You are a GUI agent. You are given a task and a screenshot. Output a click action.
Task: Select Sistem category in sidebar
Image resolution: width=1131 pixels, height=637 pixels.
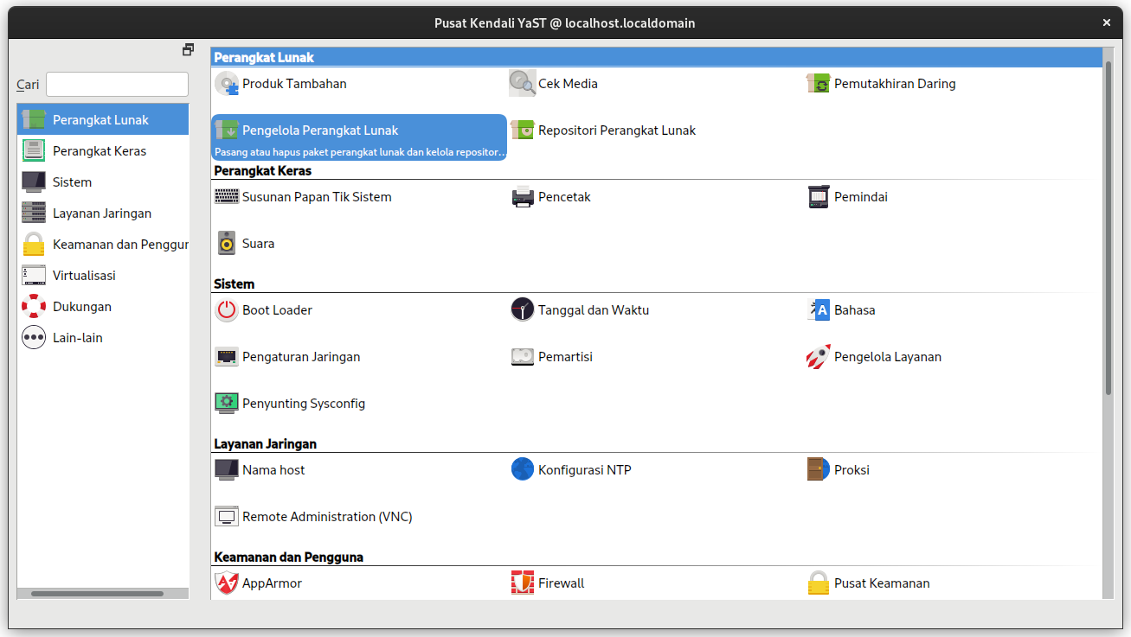(x=72, y=182)
